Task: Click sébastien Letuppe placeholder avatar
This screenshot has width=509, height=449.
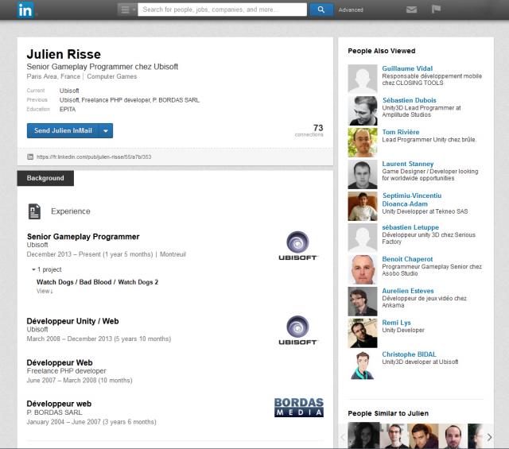Action: coord(363,238)
